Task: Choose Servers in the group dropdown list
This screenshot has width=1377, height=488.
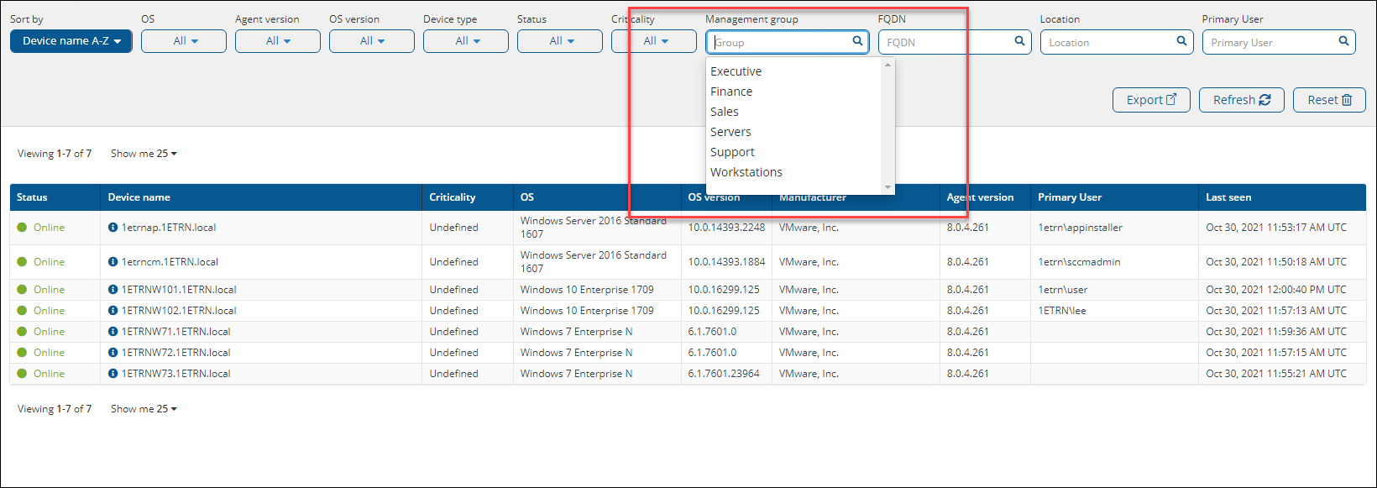Action: (730, 132)
